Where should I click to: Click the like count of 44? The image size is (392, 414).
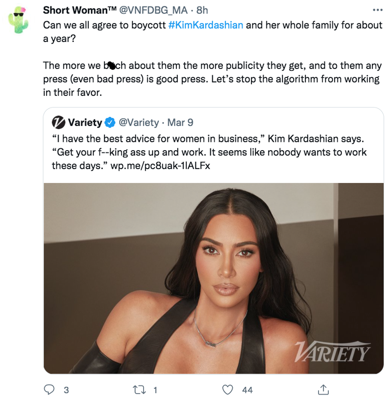[x=248, y=390]
